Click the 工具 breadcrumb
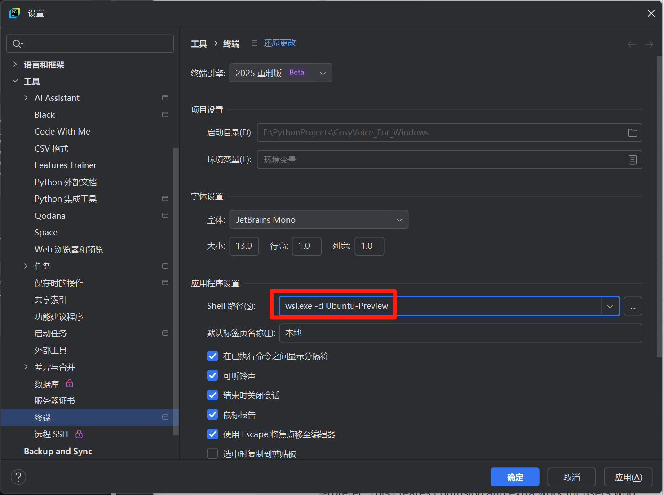664x495 pixels. (199, 43)
